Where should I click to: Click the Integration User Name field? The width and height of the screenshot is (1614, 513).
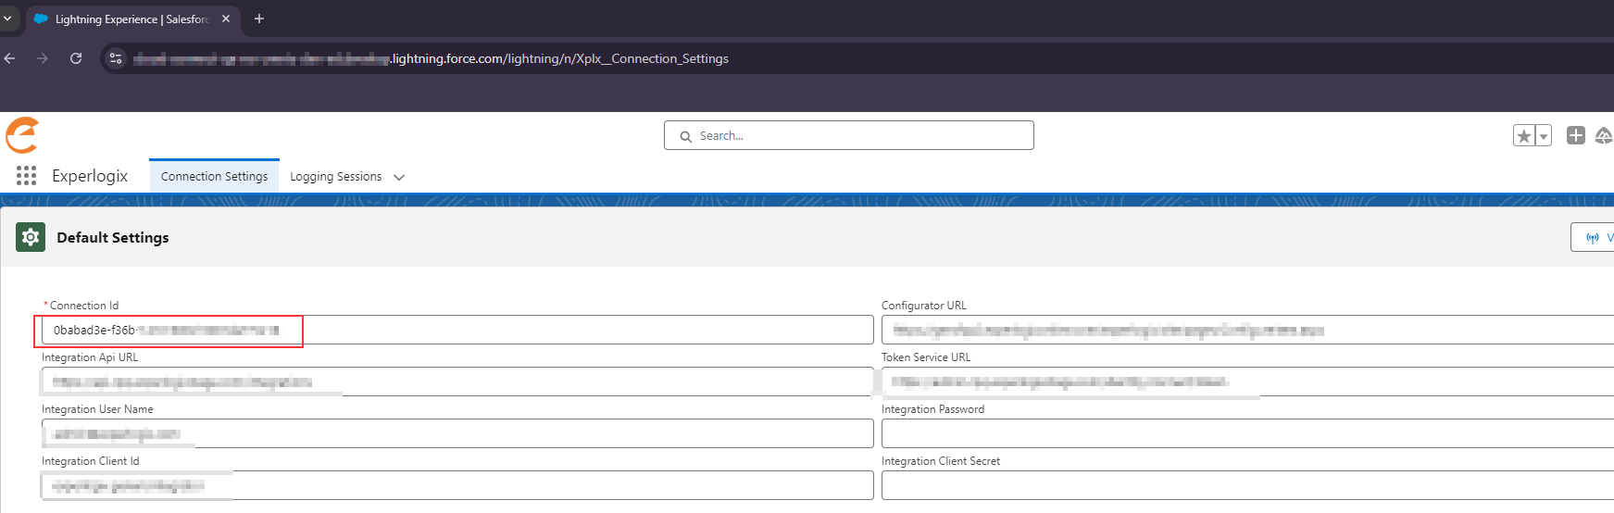click(457, 433)
